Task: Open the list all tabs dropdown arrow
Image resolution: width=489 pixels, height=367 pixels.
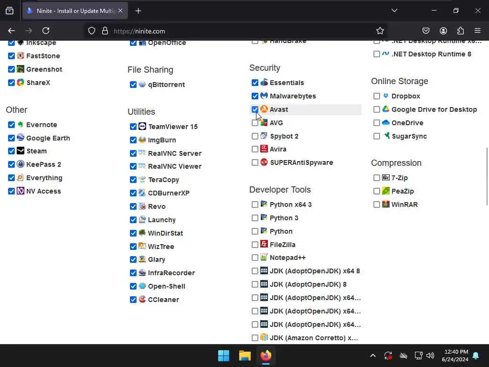Action: pyautogui.click(x=394, y=11)
